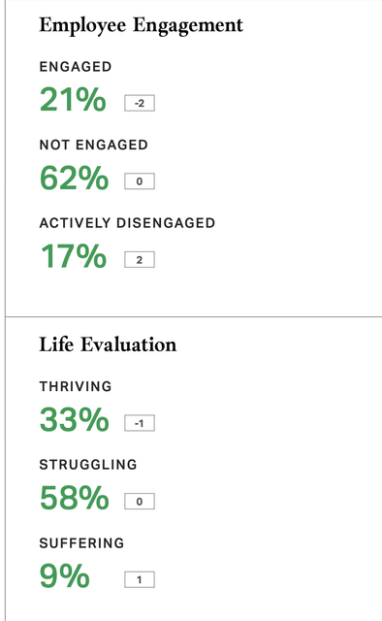Viewport: 382px width, 621px height.
Task: Click the Life Evaluation heading
Action: 108,344
